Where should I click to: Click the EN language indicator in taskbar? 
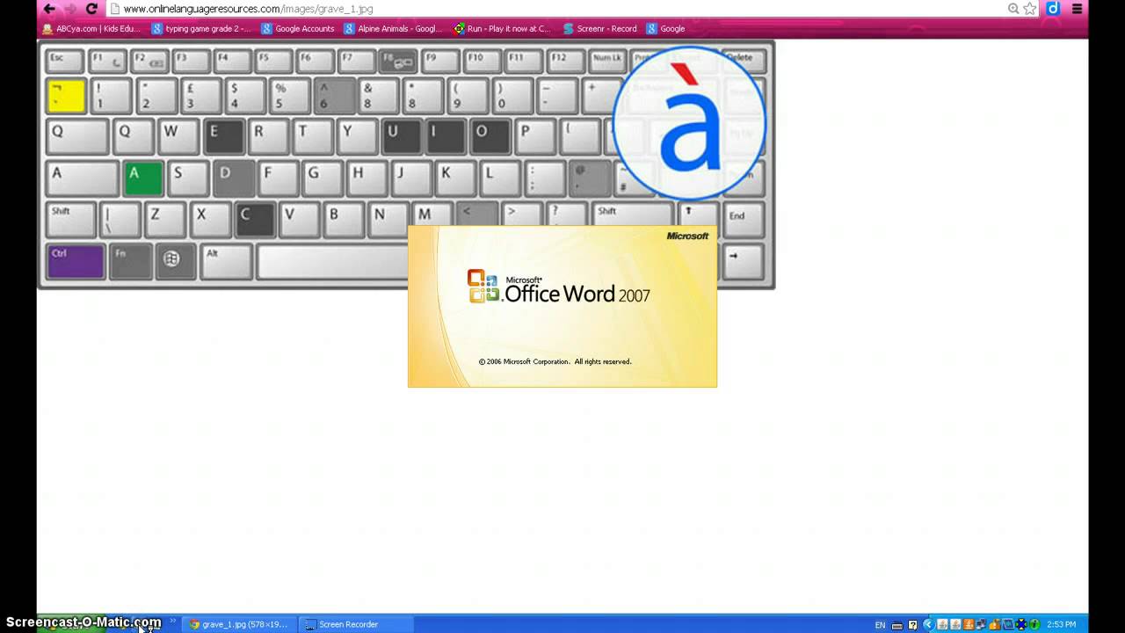[880, 625]
